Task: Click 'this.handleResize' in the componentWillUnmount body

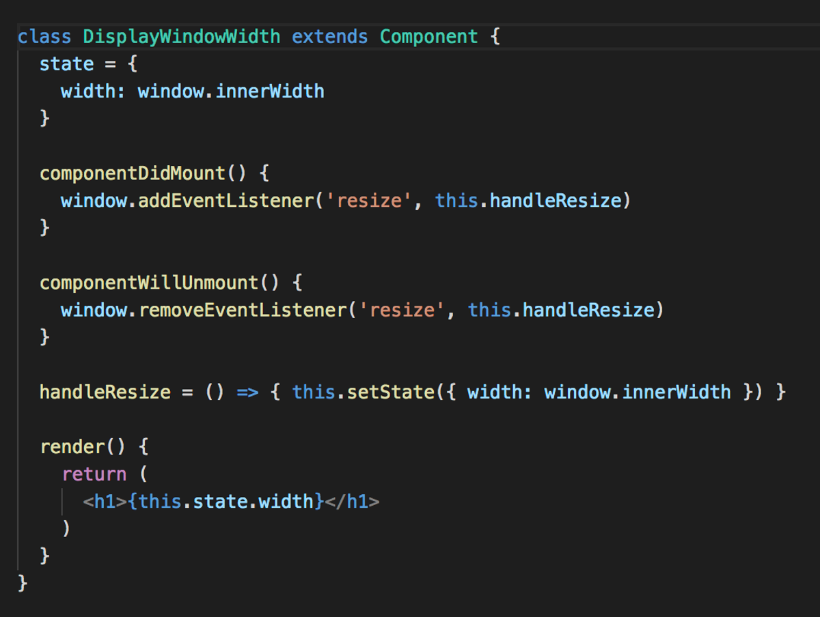Action: coord(562,310)
